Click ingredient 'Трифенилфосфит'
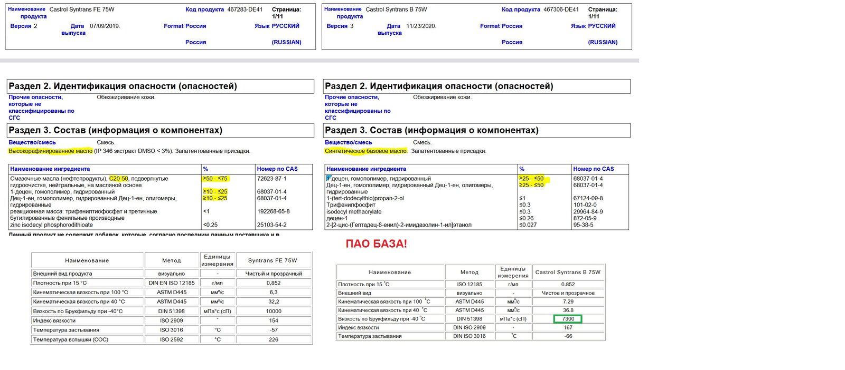845x370 pixels. (x=351, y=205)
